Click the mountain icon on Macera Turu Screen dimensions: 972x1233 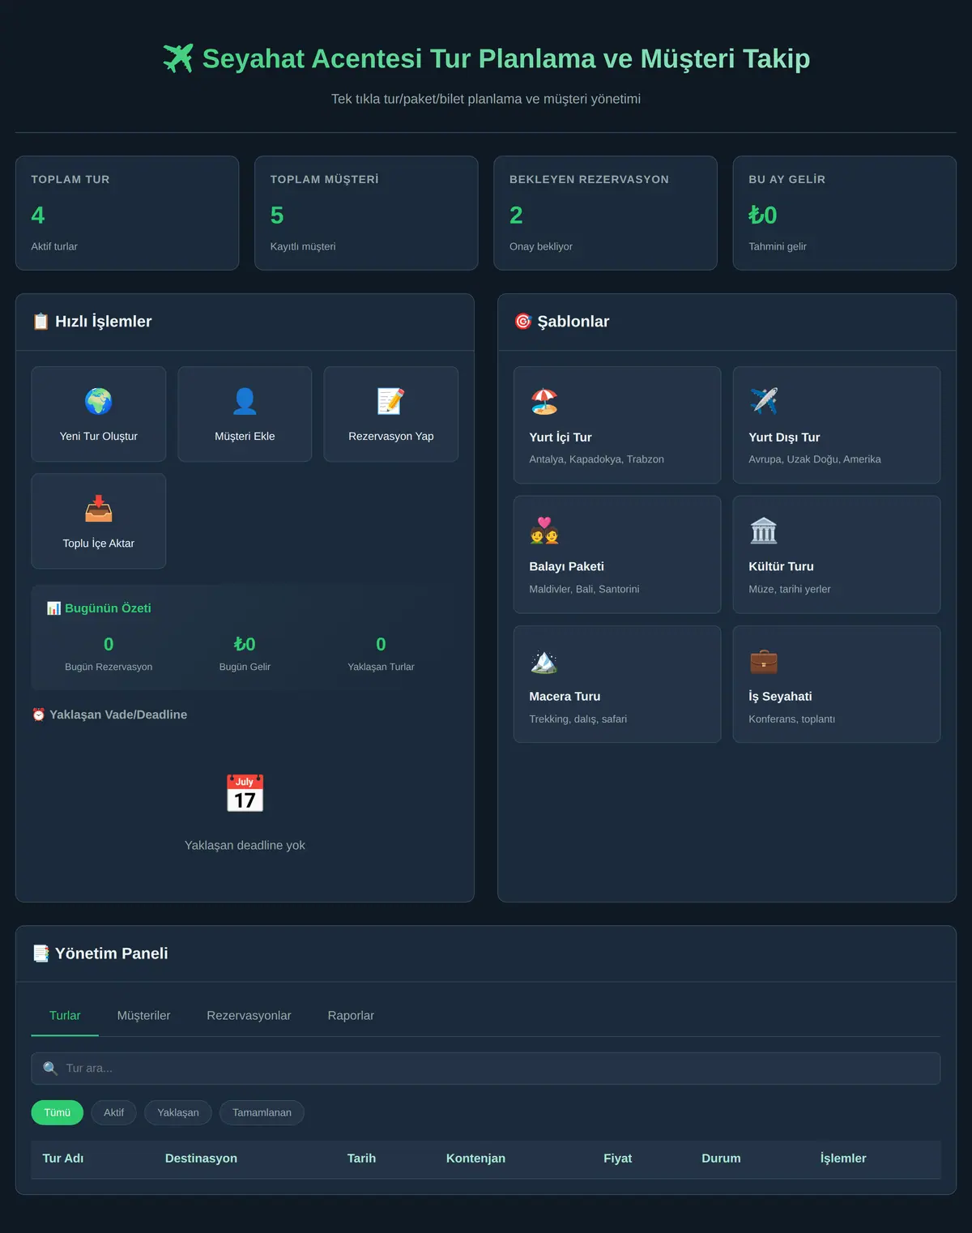tap(544, 661)
